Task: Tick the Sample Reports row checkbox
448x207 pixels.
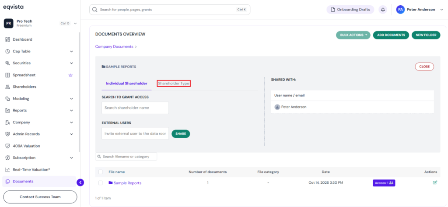Action: [x=101, y=182]
